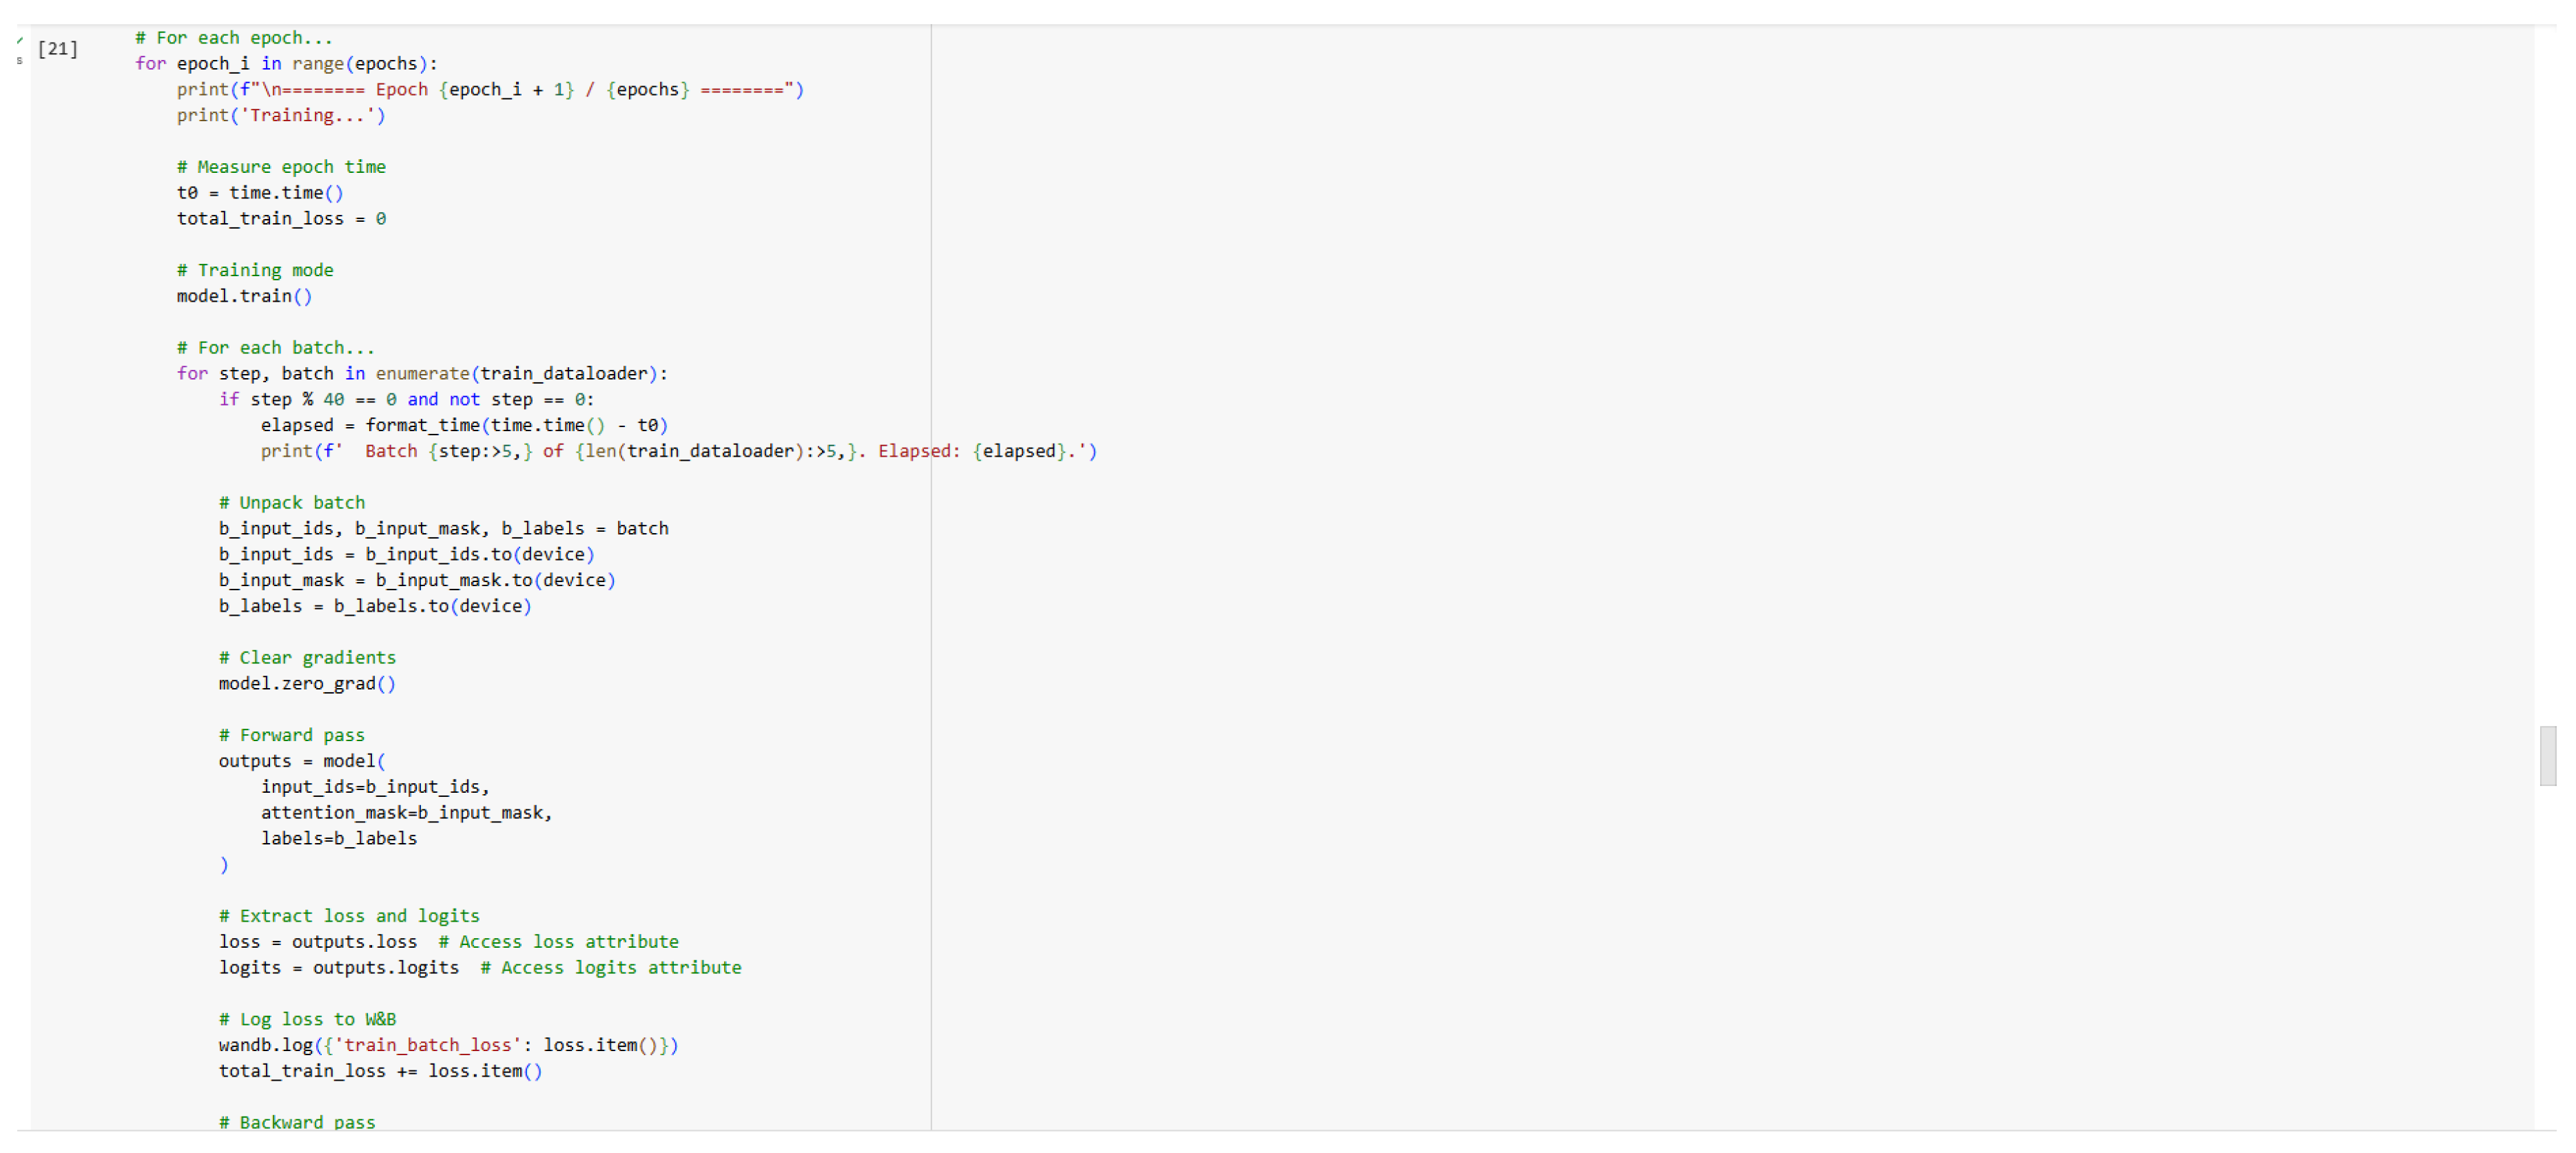
Task: Click 'loss = outputs.loss' code line
Action: 317,942
